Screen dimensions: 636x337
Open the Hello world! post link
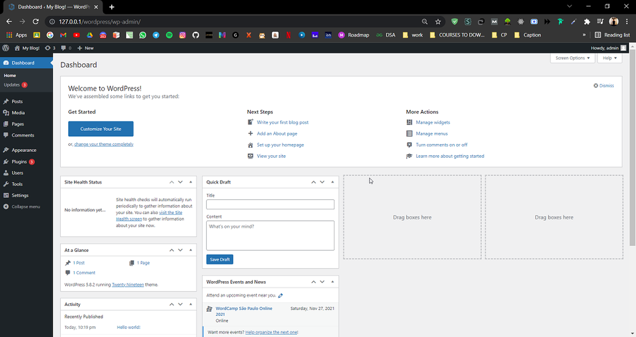(x=129, y=327)
